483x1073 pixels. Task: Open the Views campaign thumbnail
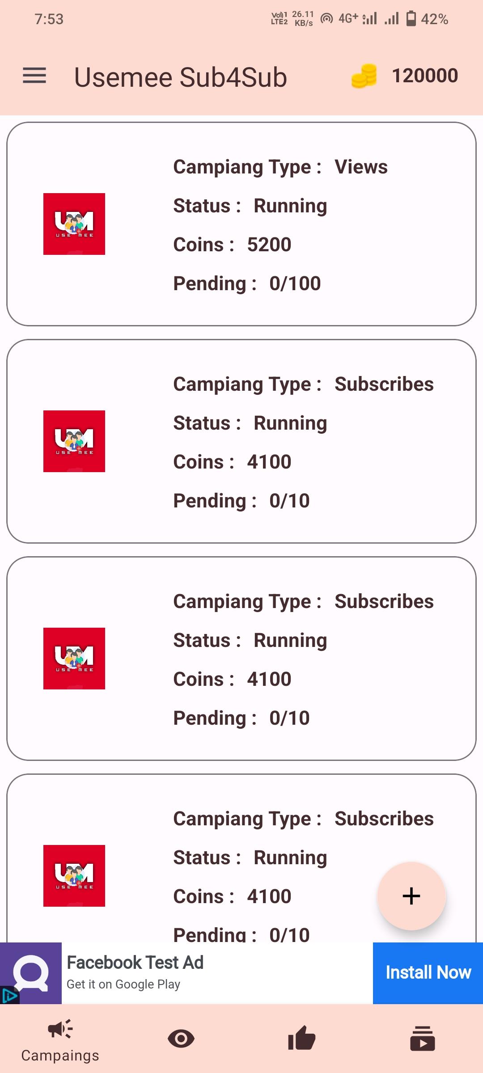(74, 224)
